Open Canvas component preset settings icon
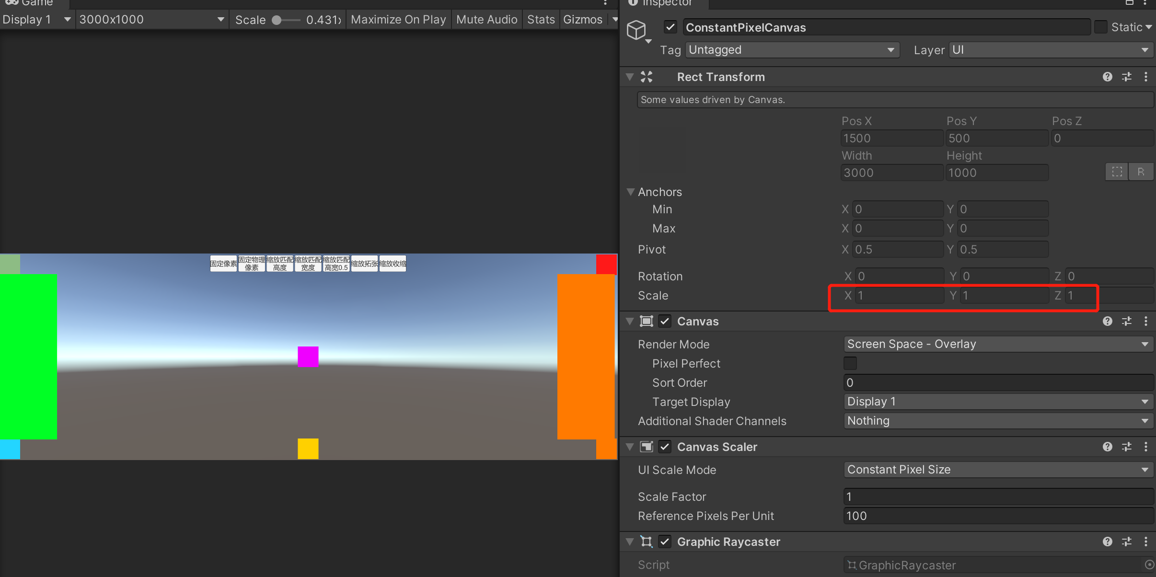The height and width of the screenshot is (577, 1156). 1127,321
